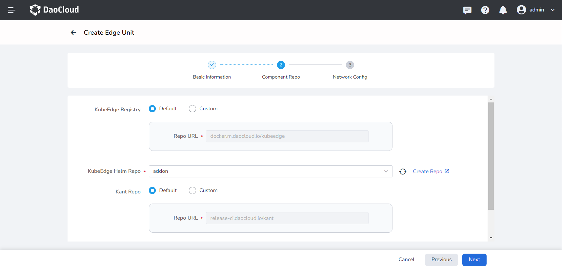Click the step 3 Network Config circle
Screen dimensions: 562x270
(x=350, y=65)
